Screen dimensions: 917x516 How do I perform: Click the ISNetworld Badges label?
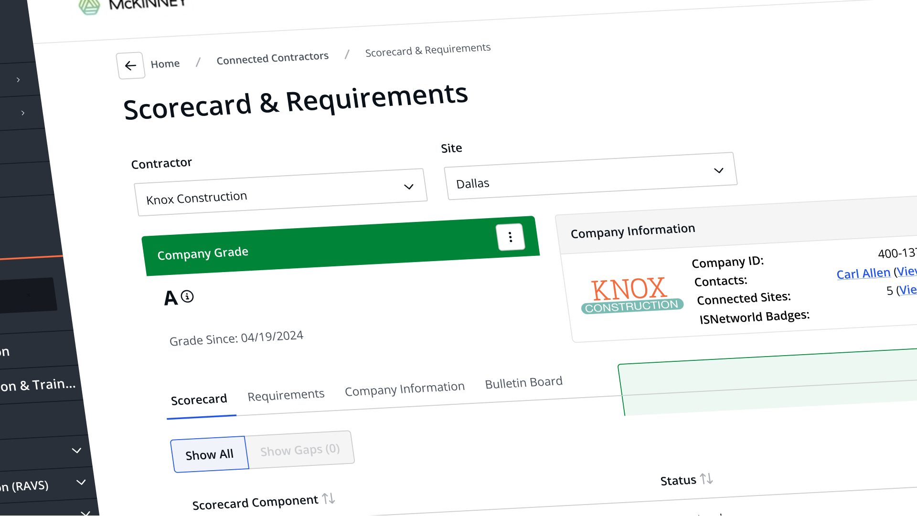point(755,317)
